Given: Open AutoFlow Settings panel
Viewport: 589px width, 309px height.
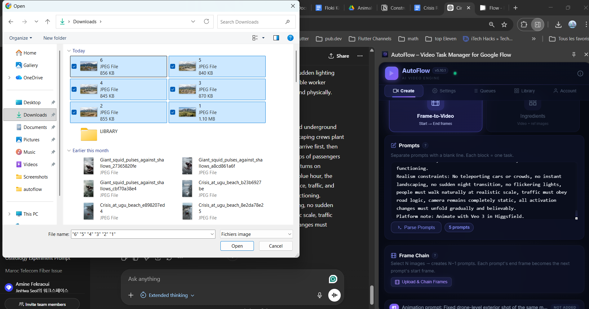Looking at the screenshot, I should (x=444, y=91).
